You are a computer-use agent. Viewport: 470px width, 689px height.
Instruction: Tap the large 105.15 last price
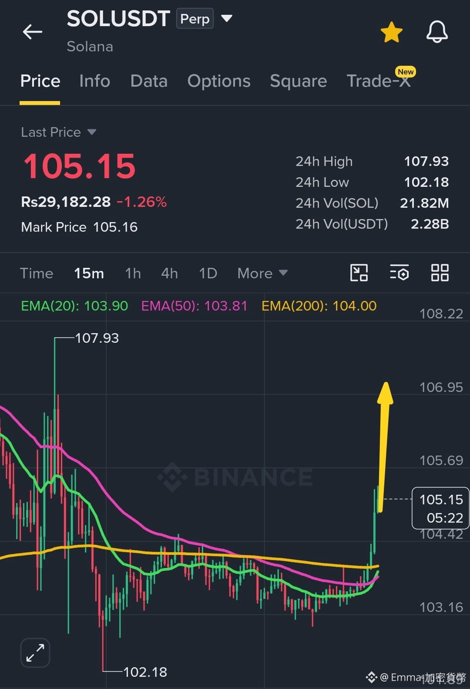pos(79,166)
